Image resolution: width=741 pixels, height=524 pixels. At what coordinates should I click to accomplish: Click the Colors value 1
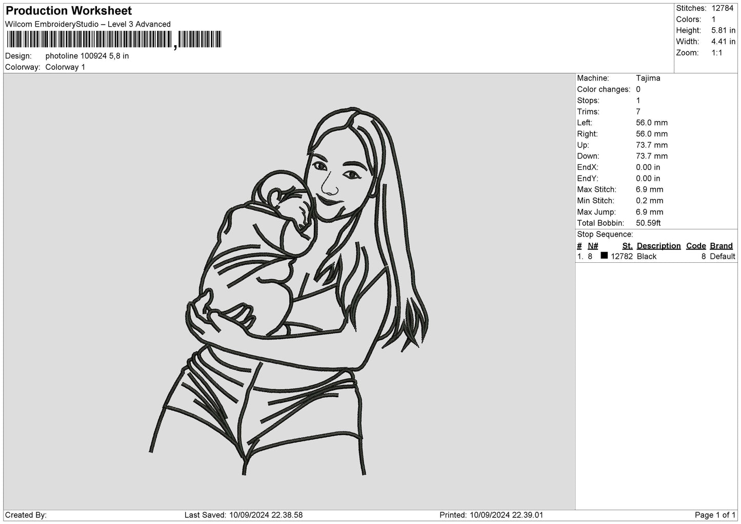[x=714, y=20]
